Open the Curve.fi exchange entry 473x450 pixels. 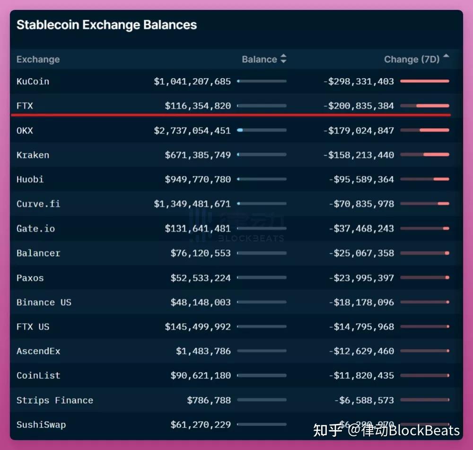tap(38, 204)
